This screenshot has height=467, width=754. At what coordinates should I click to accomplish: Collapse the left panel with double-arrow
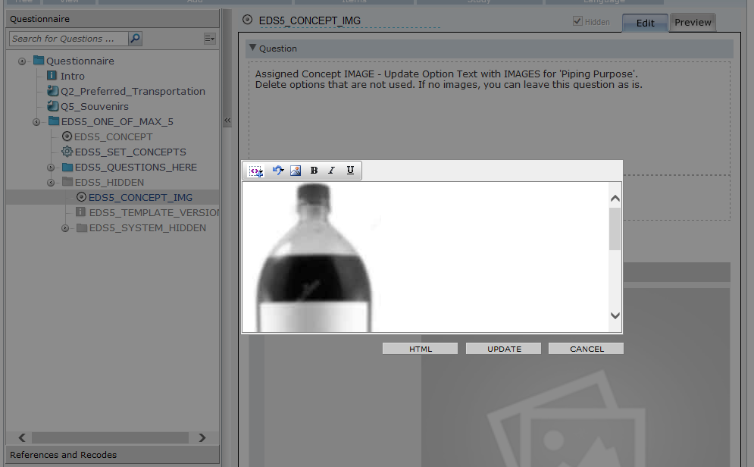point(227,121)
